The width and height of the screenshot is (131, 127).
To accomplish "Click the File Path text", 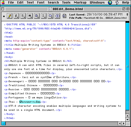I will click(98, 18).
